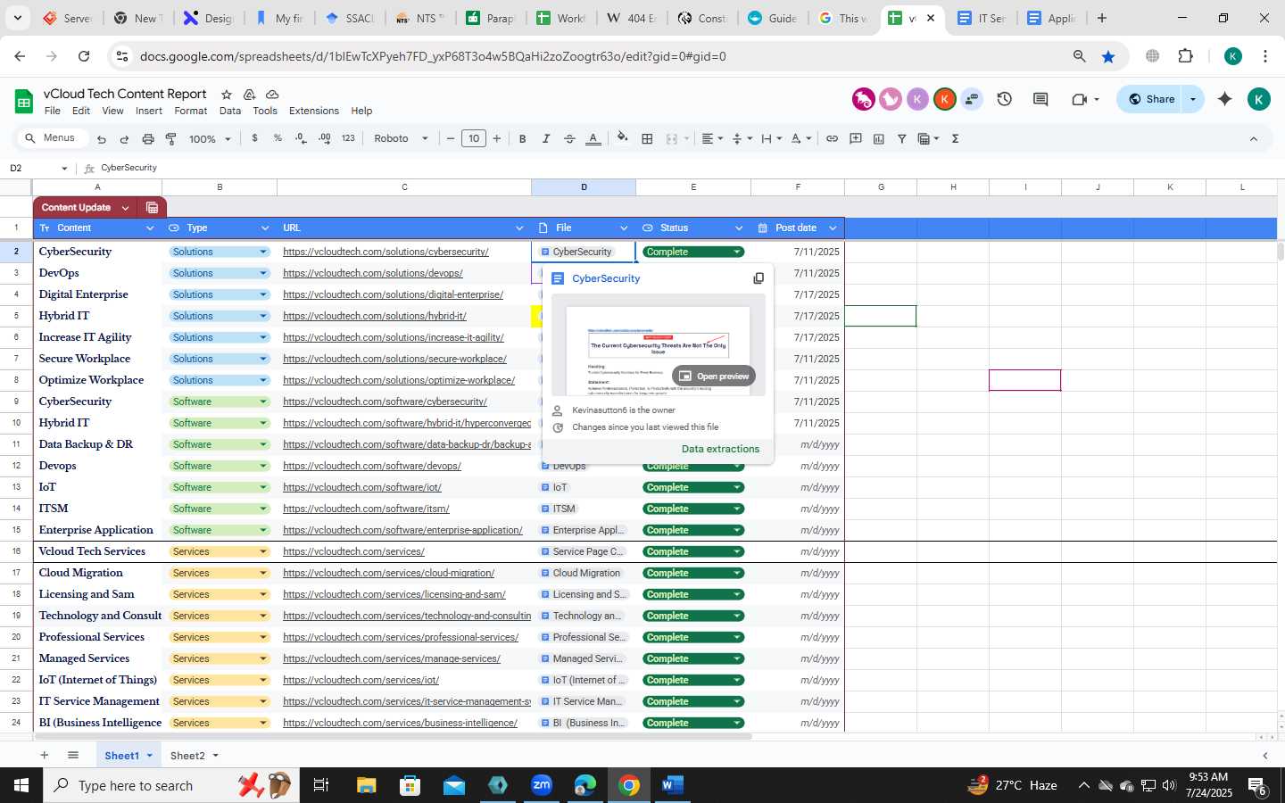Image resolution: width=1285 pixels, height=803 pixels.
Task: Open the solutions/devops URL link
Action: point(373,273)
